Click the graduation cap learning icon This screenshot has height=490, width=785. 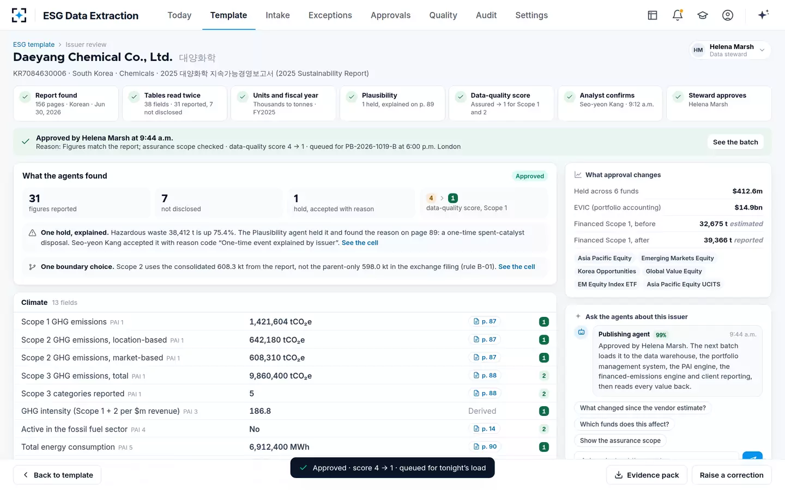pos(703,15)
